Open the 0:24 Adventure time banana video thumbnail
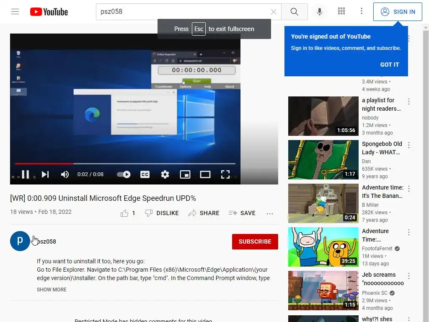Image resolution: width=429 pixels, height=322 pixels. [x=323, y=203]
